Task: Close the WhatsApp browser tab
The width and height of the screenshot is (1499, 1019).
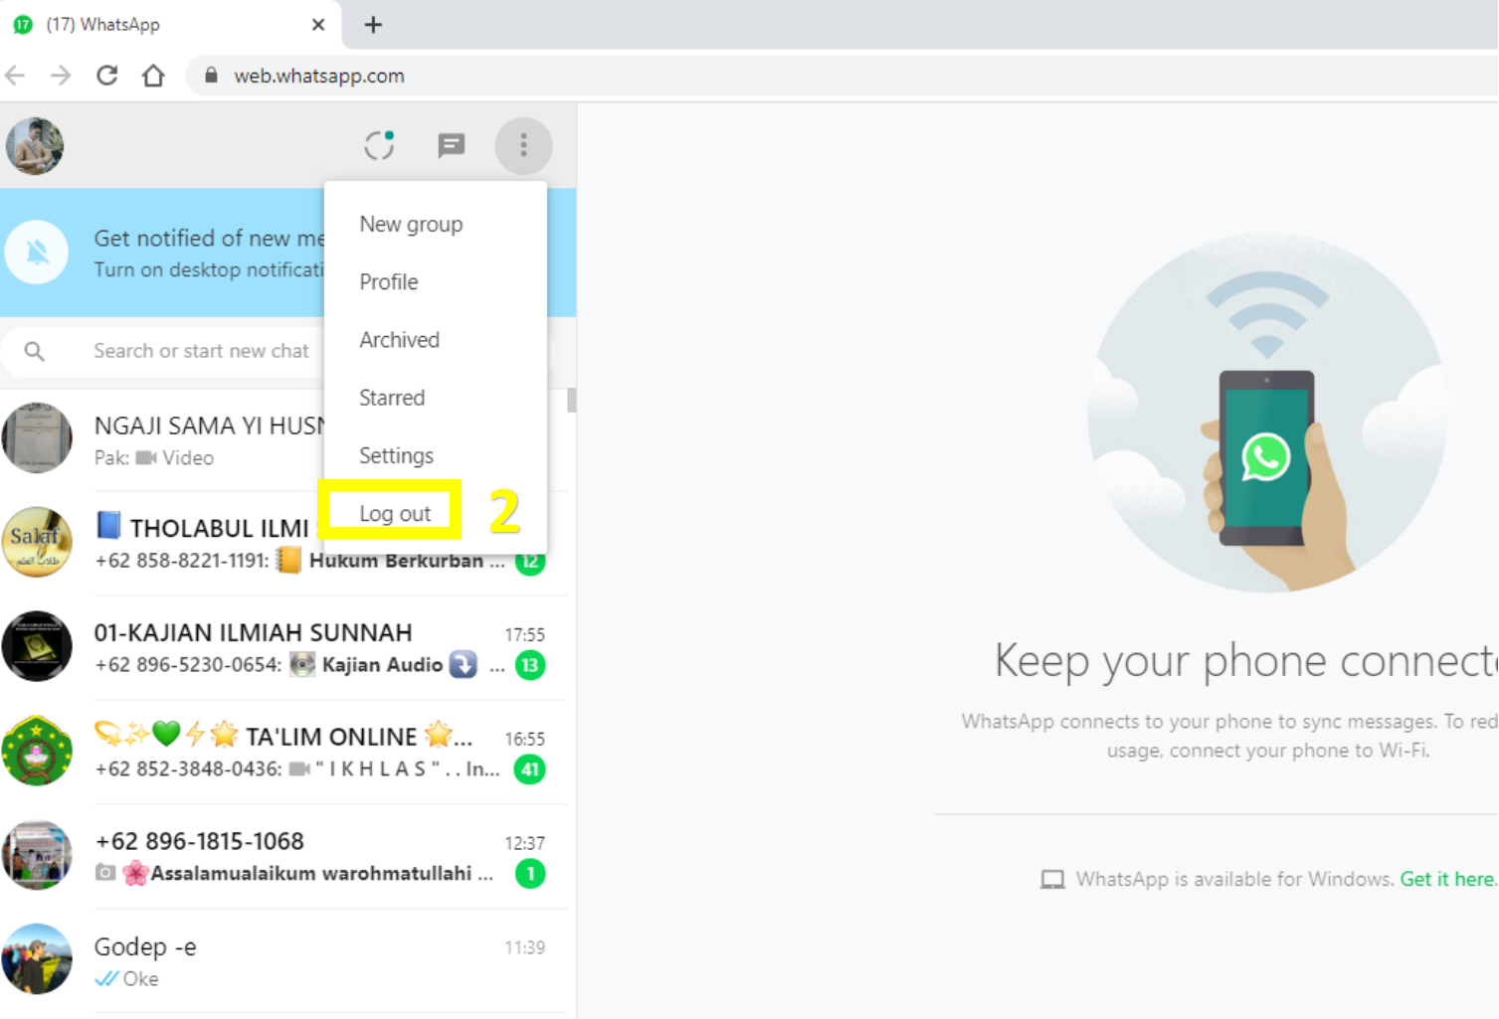Action: tap(318, 25)
